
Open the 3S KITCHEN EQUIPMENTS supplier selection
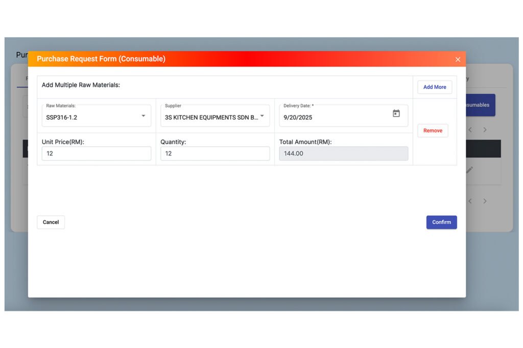(x=211, y=117)
